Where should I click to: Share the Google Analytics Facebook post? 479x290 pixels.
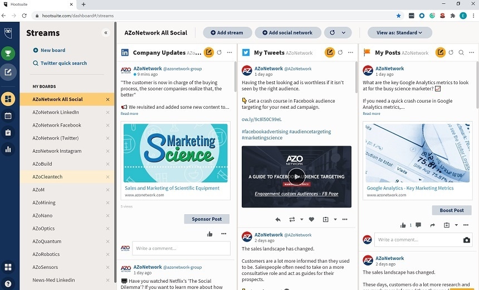pyautogui.click(x=433, y=225)
